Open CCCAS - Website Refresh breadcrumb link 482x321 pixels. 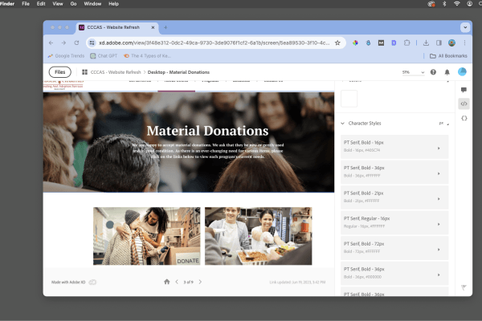(116, 72)
